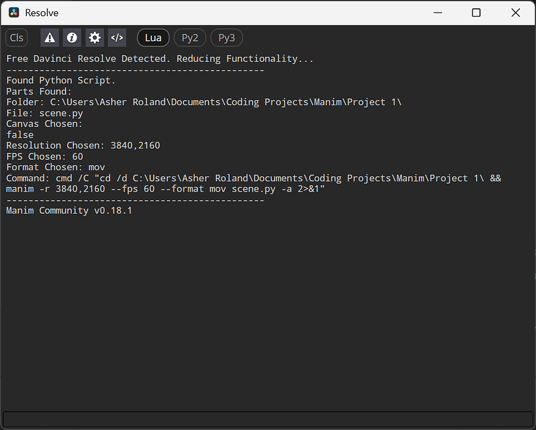
Task: Click the 'Parts Found:' output line
Action: (x=39, y=92)
